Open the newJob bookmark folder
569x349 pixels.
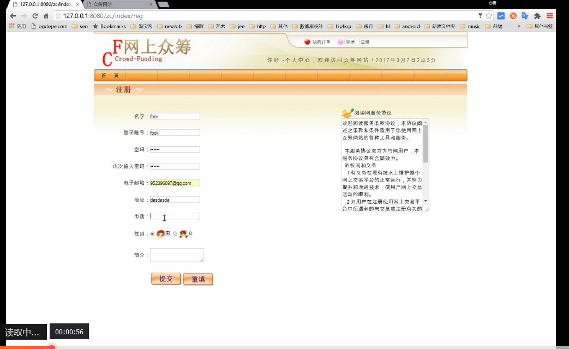click(170, 26)
